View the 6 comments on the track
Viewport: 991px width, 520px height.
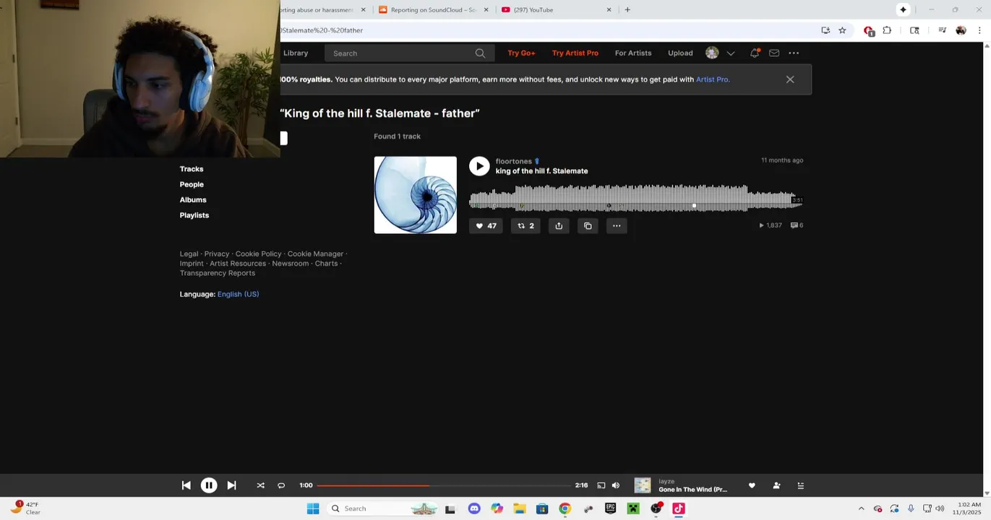tap(797, 225)
